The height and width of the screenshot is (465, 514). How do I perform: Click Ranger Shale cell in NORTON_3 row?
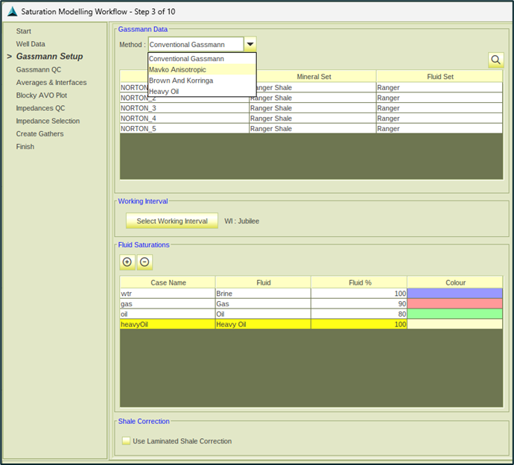tap(312, 108)
